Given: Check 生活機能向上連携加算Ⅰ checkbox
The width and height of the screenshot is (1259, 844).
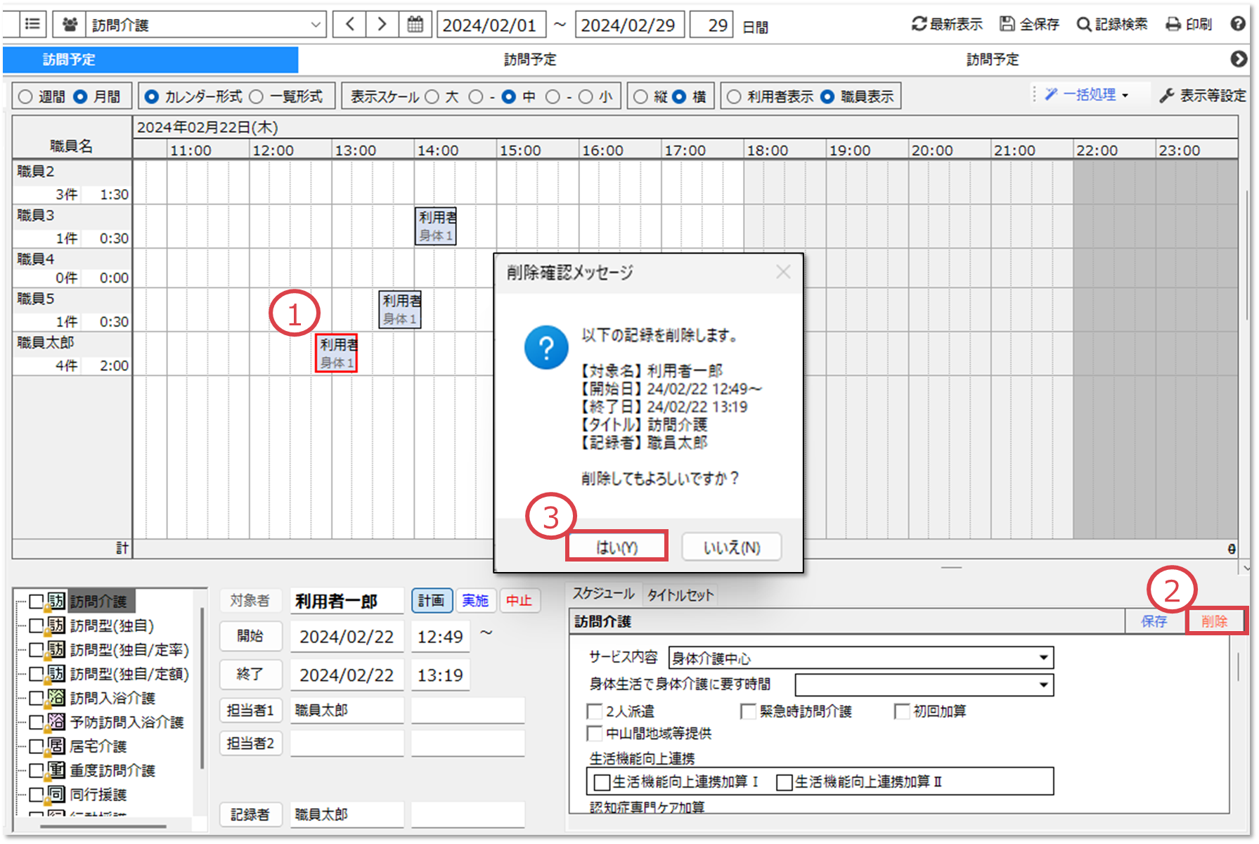Looking at the screenshot, I should tap(602, 782).
